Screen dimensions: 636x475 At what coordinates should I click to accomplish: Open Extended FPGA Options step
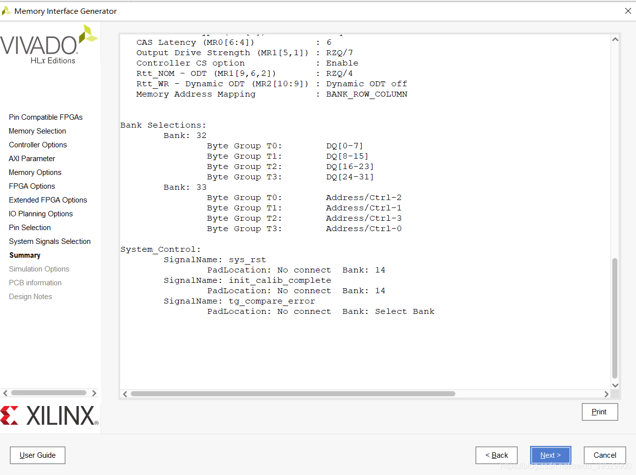tap(48, 200)
